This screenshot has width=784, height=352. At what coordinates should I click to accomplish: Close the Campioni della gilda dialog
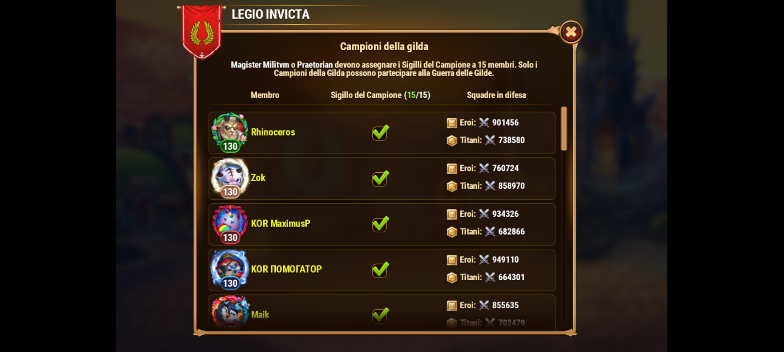[x=571, y=32]
